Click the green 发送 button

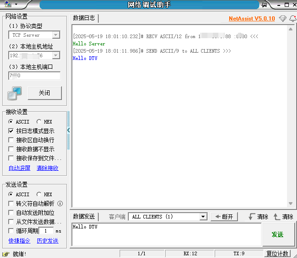278,234
